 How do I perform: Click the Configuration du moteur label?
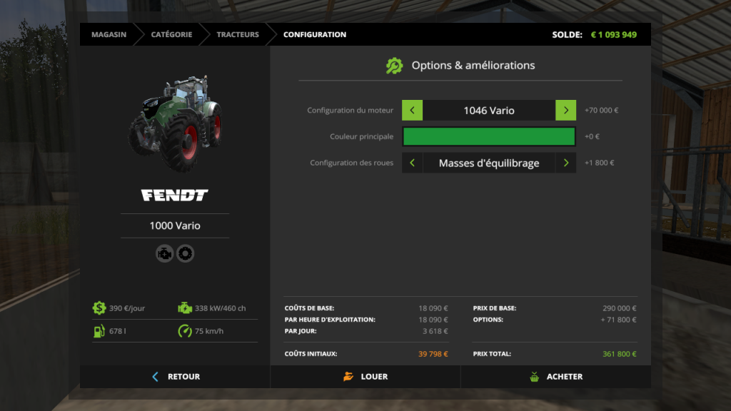(350, 111)
